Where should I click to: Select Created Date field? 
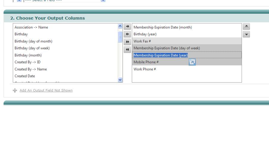click(65, 76)
